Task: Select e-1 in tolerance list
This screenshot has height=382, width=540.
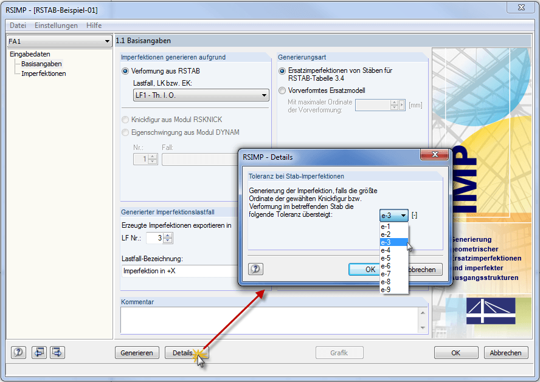Action: click(x=394, y=227)
